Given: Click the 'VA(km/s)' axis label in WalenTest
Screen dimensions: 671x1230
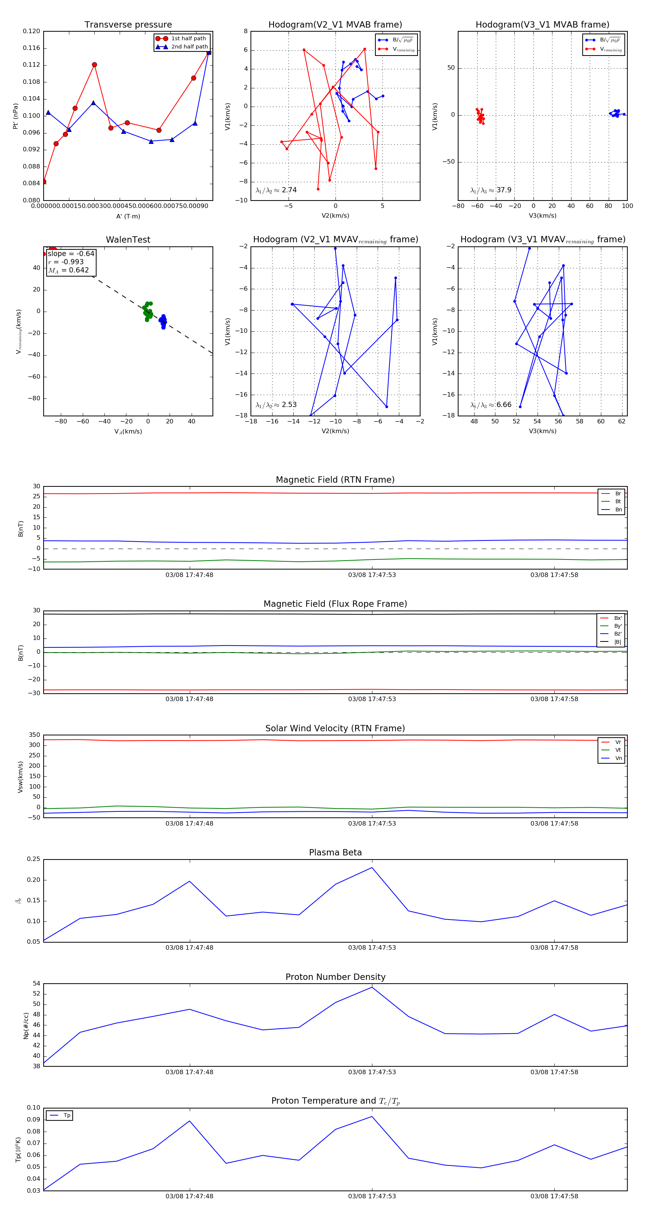Looking at the screenshot, I should click(128, 432).
